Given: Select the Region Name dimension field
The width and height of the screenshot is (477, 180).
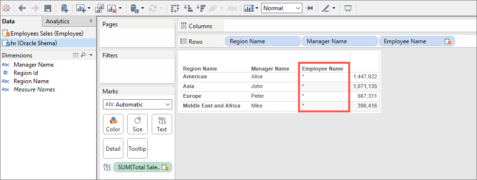Looking at the screenshot, I should (31, 81).
